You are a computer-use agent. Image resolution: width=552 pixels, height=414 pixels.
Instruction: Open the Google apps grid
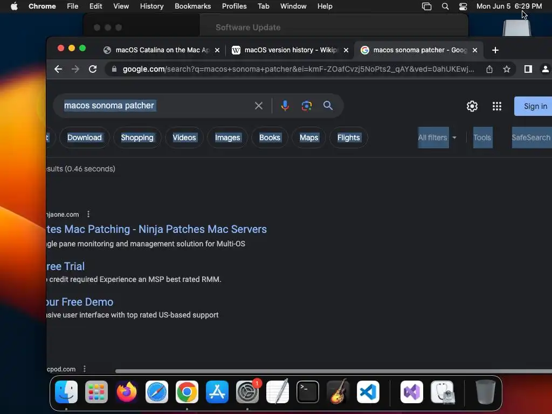point(496,106)
